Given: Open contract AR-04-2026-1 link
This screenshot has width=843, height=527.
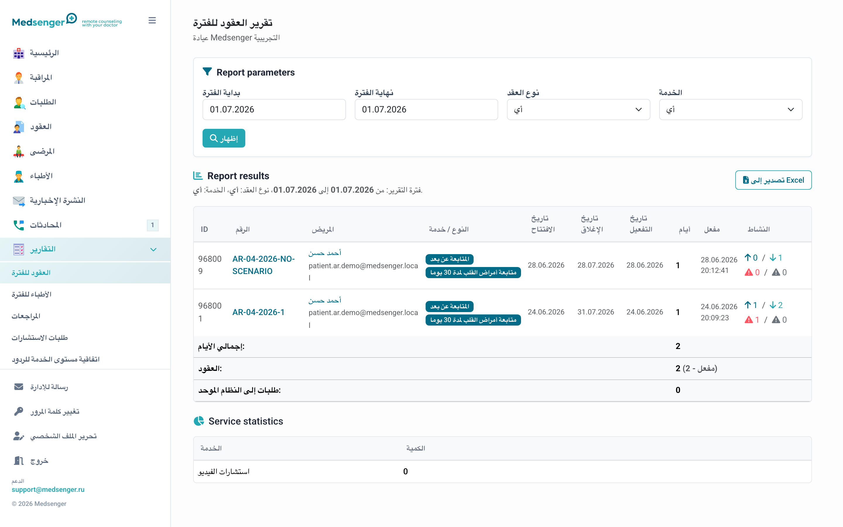Looking at the screenshot, I should (258, 312).
